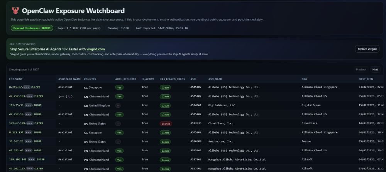This screenshot has height=172, width=386.
Task: Click the AS16509 ASN cell
Action: click(x=196, y=141)
